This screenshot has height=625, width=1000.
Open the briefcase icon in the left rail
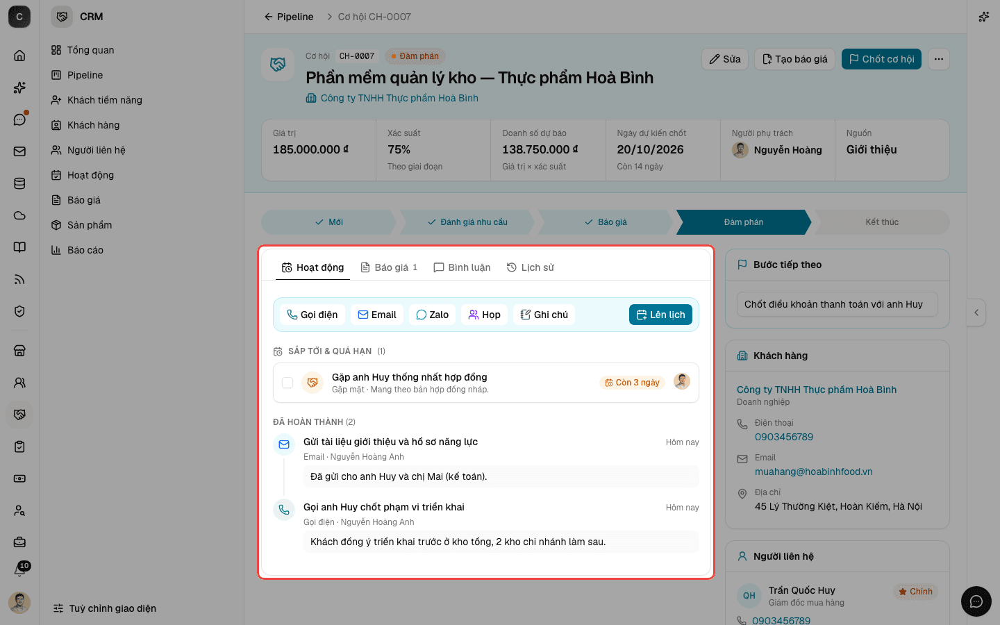(x=19, y=542)
